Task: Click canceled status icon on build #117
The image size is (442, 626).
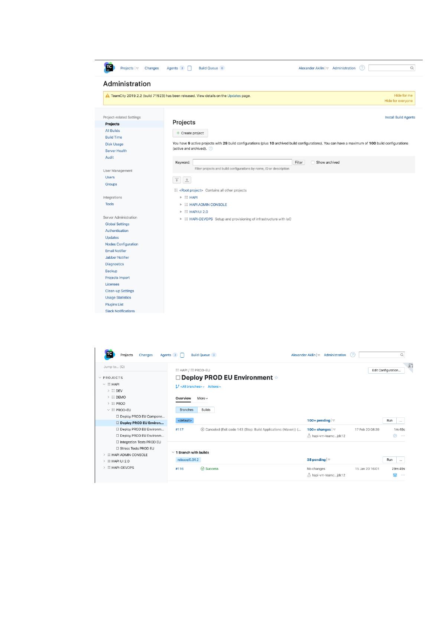Action: [202, 429]
